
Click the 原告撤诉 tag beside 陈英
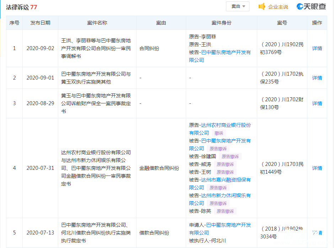click(x=225, y=211)
